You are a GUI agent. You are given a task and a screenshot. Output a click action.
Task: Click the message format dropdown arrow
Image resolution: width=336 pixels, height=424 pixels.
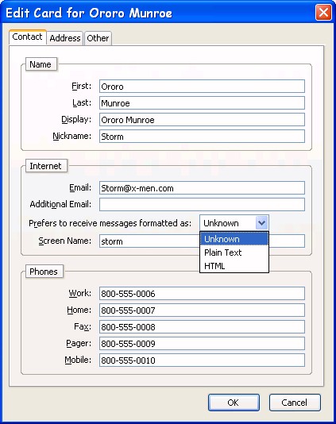point(261,223)
